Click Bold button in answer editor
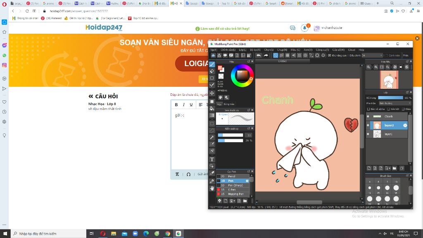Image resolution: width=423 pixels, height=238 pixels. pos(176,105)
